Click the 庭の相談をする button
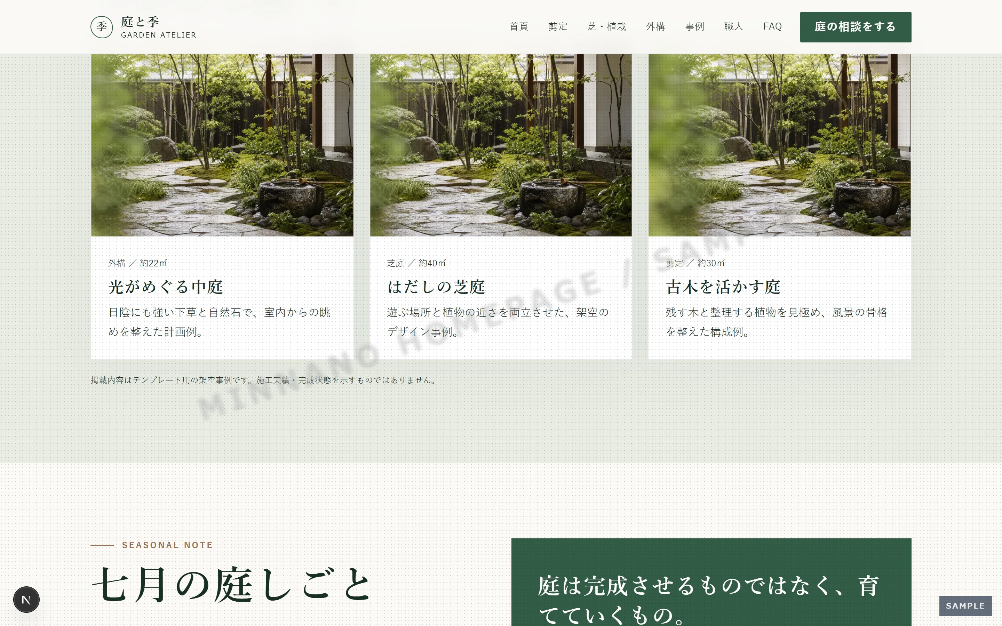 point(856,27)
